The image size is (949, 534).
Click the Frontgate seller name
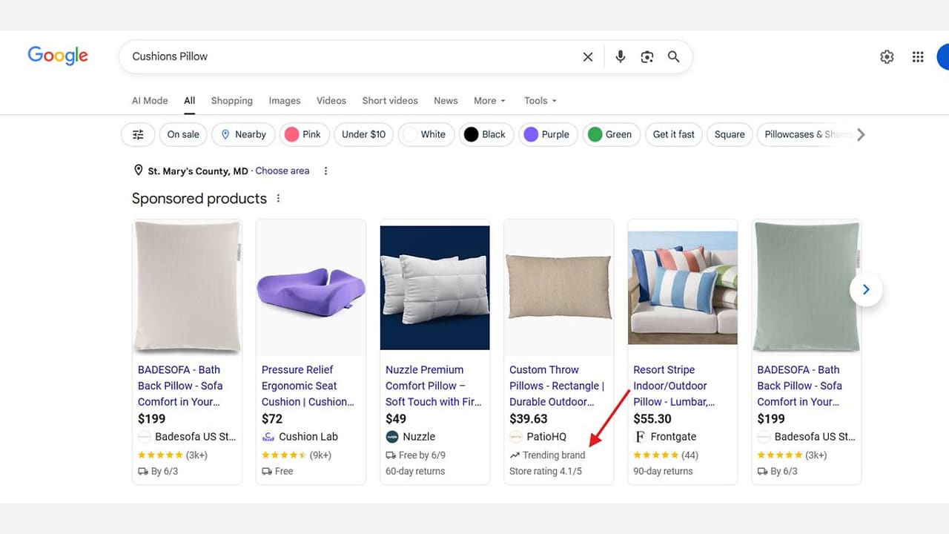coord(673,437)
